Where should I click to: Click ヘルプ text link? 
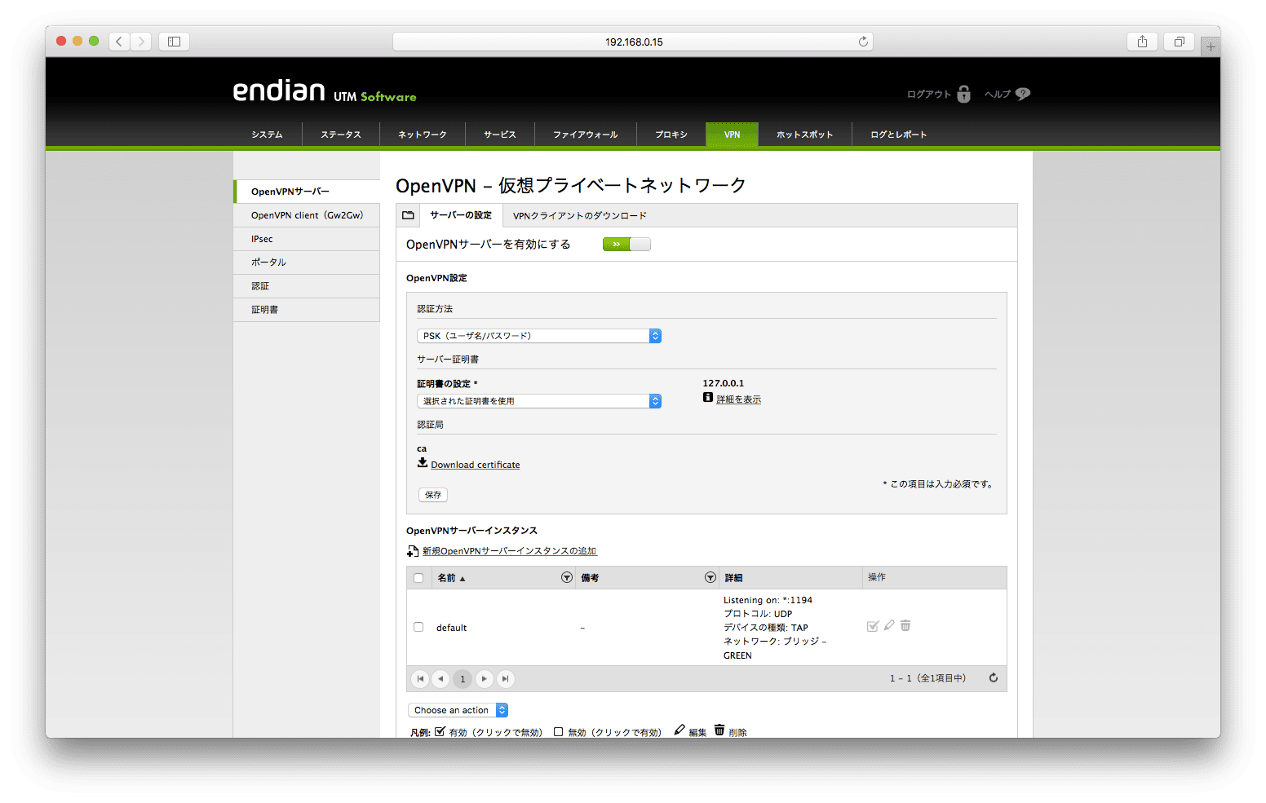coord(998,95)
